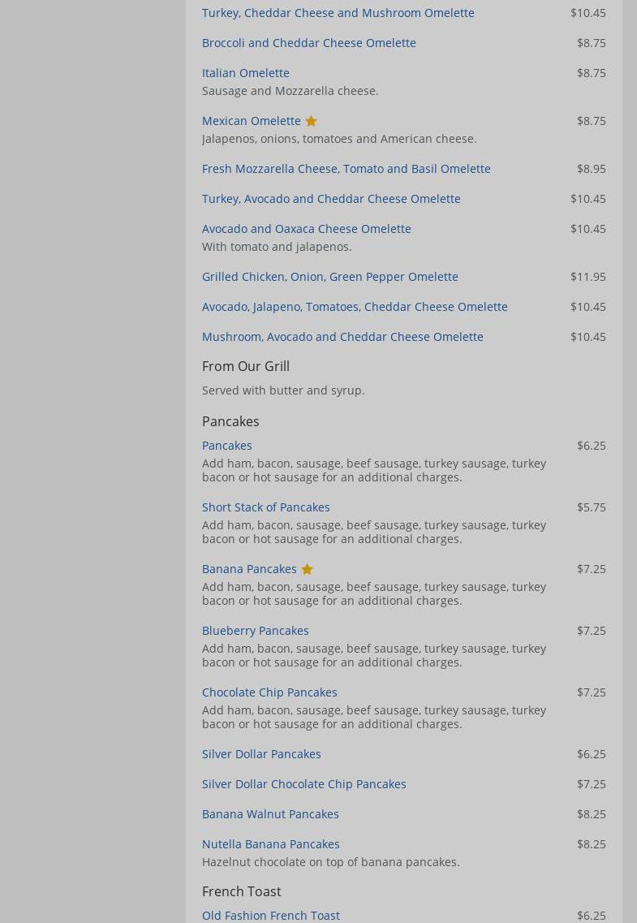Open Chocolate Chip Pancakes item
Image resolution: width=637 pixels, height=923 pixels.
point(269,692)
